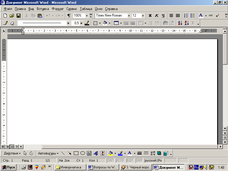Expand the zoom 100% dropdown
Screen dimensions: 228x171
point(87,16)
